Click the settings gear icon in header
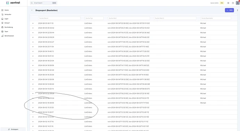 click(x=228, y=3)
